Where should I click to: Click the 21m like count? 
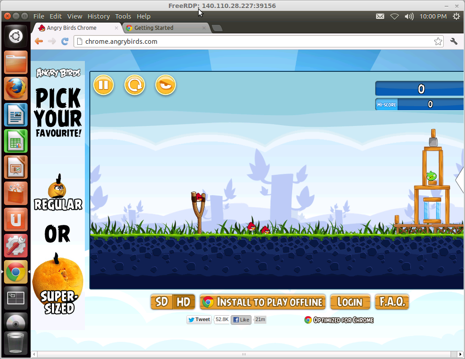[260, 319]
